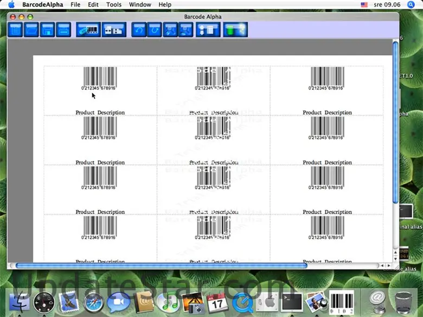Open Terminal from the Dock
This screenshot has width=423, height=317.
pyautogui.click(x=292, y=302)
